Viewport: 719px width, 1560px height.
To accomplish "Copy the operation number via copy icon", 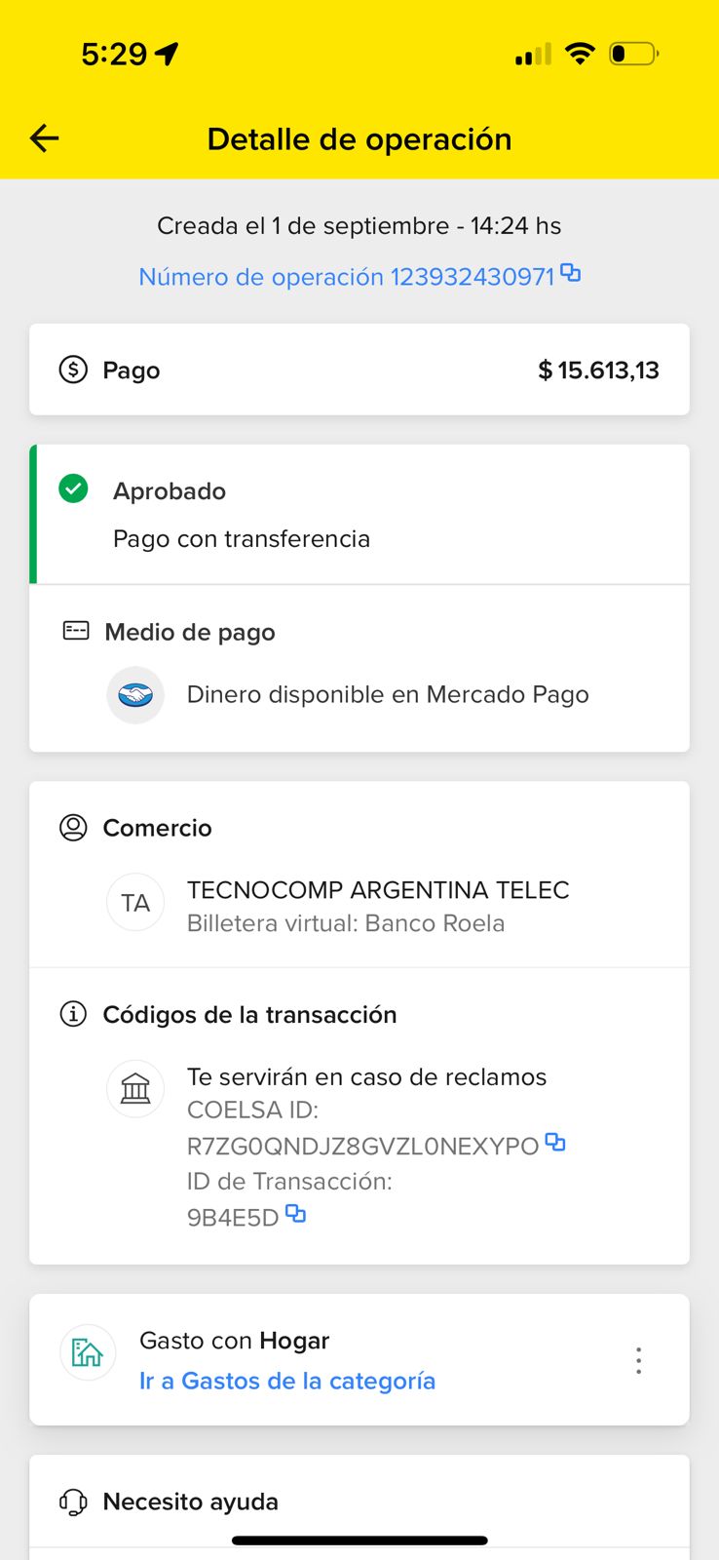I will (x=571, y=274).
